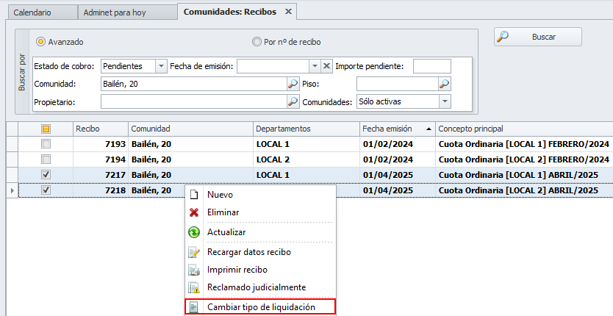The height and width of the screenshot is (316, 613).
Task: Select the Avanzado radio button
Action: click(x=40, y=42)
